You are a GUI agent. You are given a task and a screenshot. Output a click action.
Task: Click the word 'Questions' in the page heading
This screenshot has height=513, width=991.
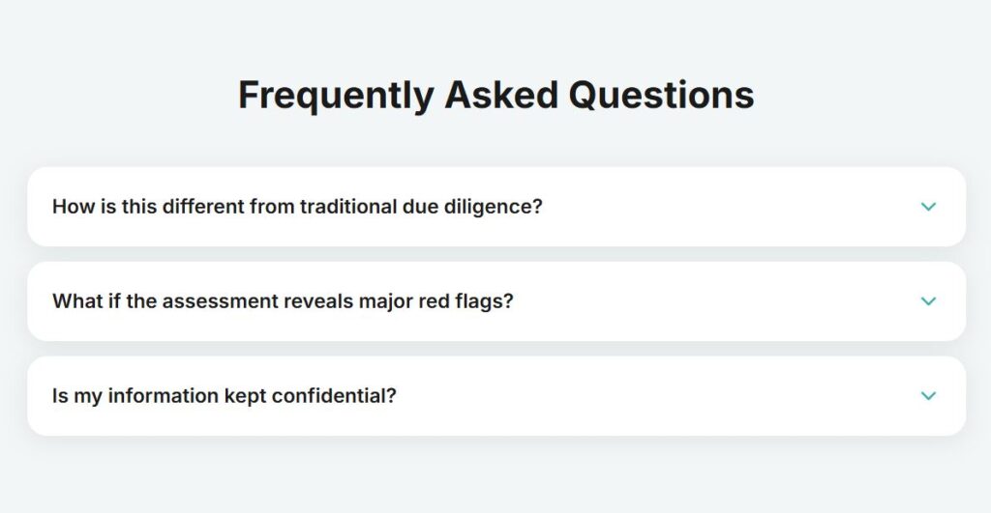click(x=661, y=96)
